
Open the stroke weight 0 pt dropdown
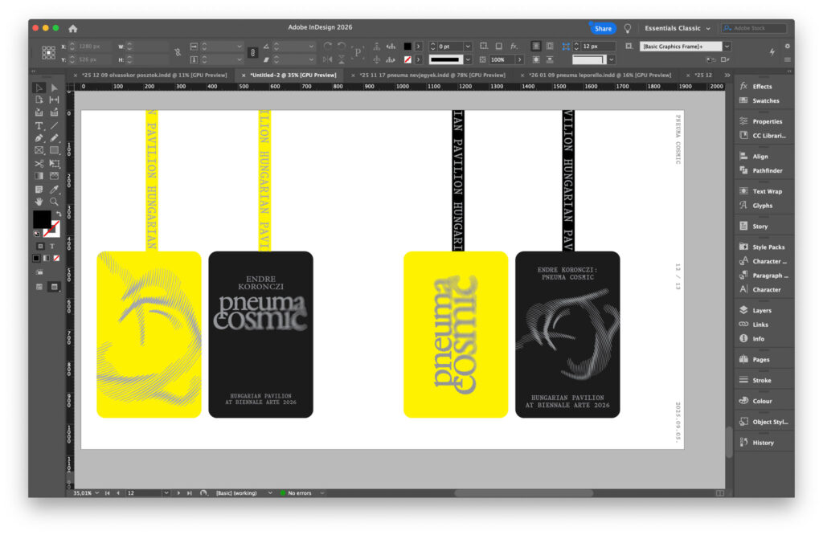pos(468,47)
